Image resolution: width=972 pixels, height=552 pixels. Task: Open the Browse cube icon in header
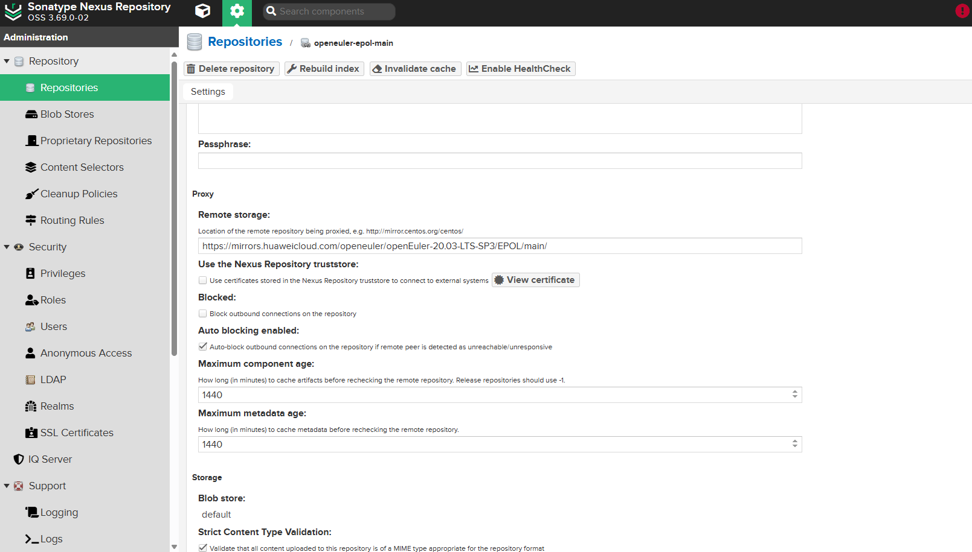coord(203,11)
